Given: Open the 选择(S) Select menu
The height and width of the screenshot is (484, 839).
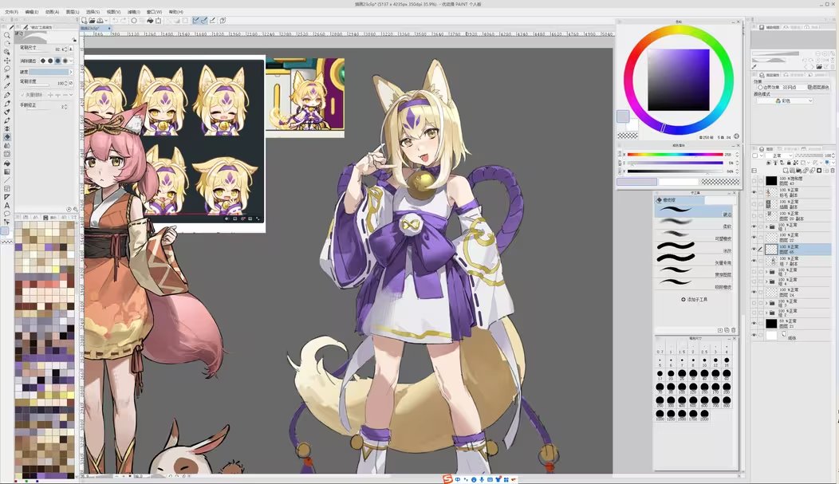Looking at the screenshot, I should (93, 12).
